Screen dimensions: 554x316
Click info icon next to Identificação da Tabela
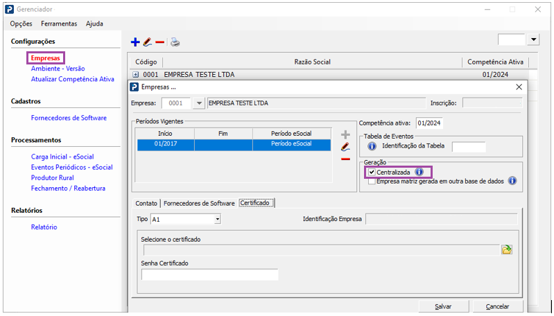tap(372, 146)
